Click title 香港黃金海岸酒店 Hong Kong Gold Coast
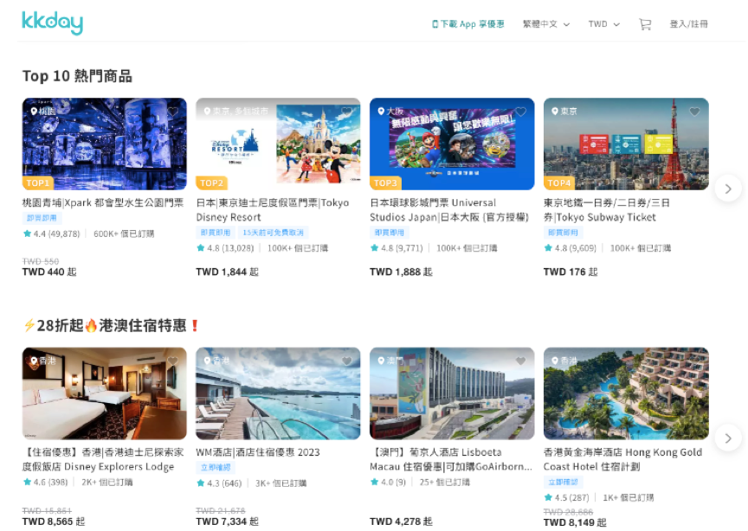 (622, 459)
